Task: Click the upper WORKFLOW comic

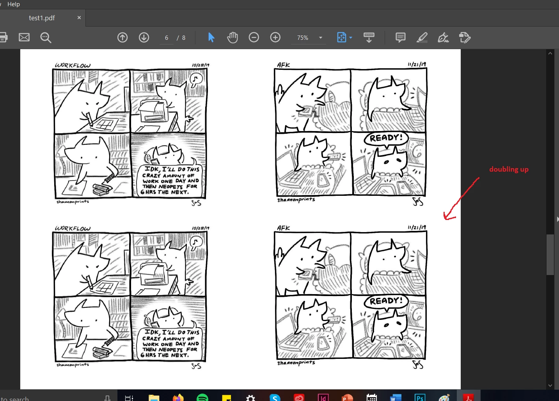Action: [x=130, y=134]
